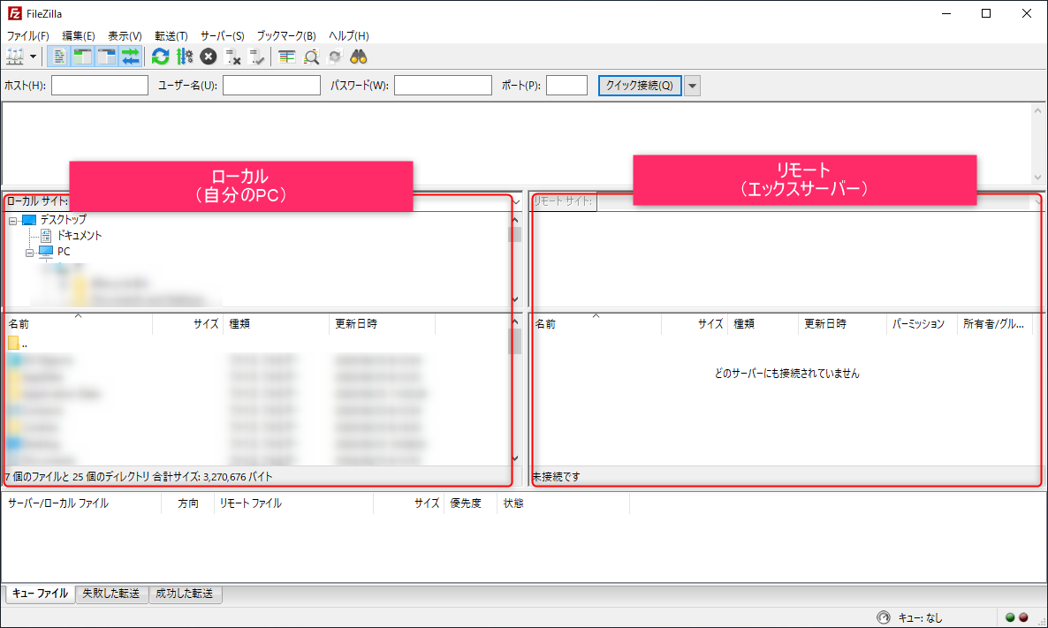Focus the ユーザー名(U) input field
The width and height of the screenshot is (1048, 628).
pos(271,86)
